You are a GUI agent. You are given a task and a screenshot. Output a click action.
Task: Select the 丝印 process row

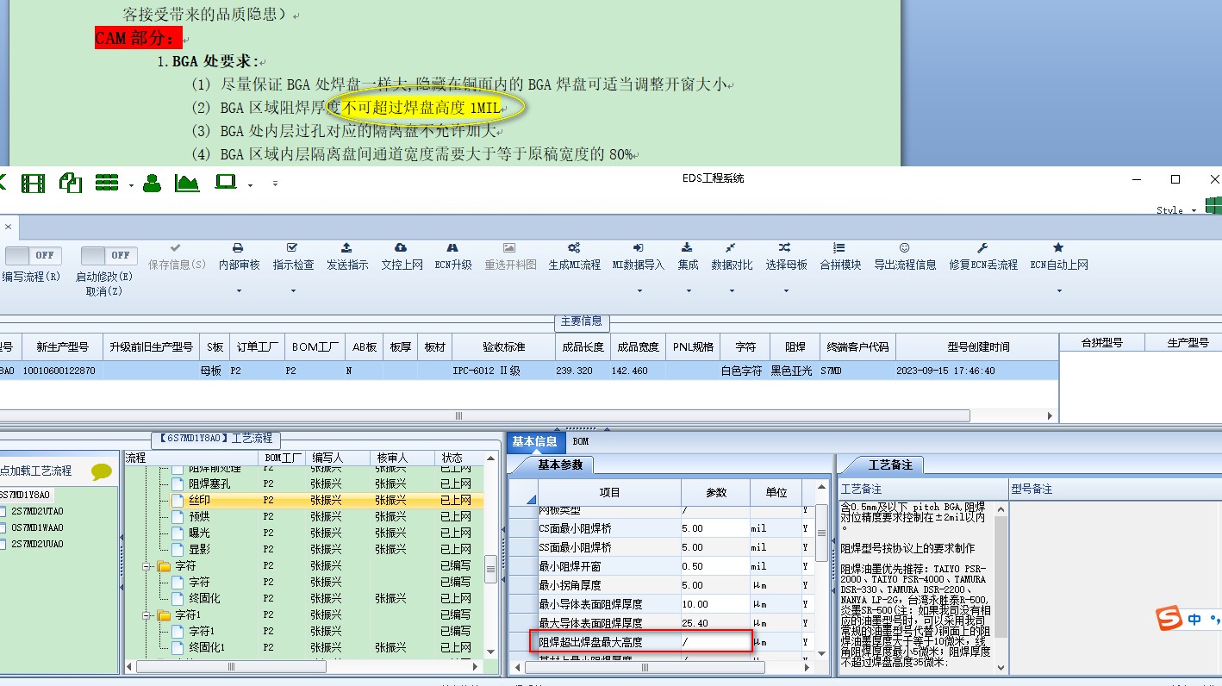tap(304, 500)
